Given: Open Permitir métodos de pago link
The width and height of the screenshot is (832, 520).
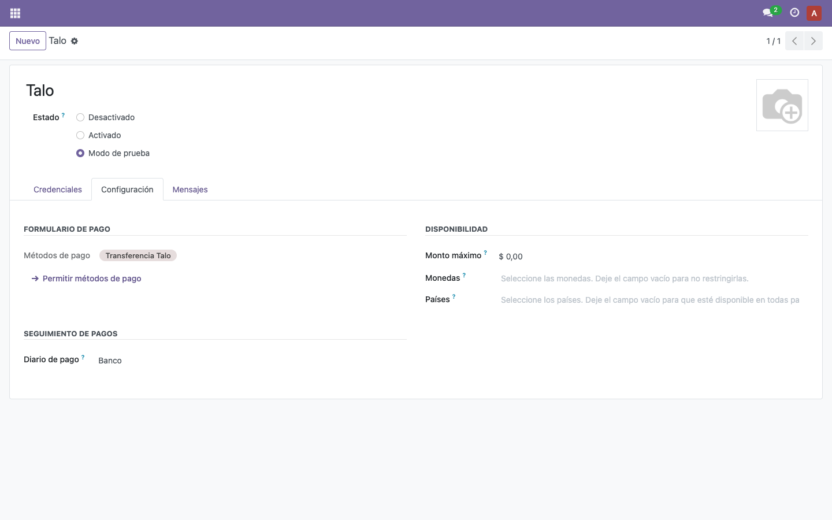Looking at the screenshot, I should (x=87, y=278).
